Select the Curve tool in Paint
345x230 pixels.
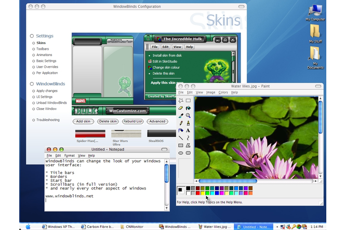click(188, 138)
